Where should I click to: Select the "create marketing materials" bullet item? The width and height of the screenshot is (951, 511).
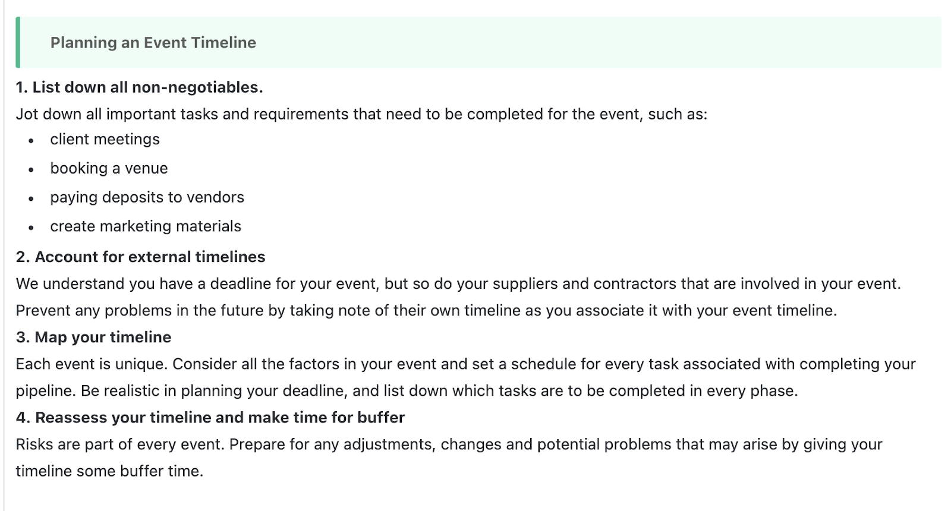pyautogui.click(x=146, y=226)
